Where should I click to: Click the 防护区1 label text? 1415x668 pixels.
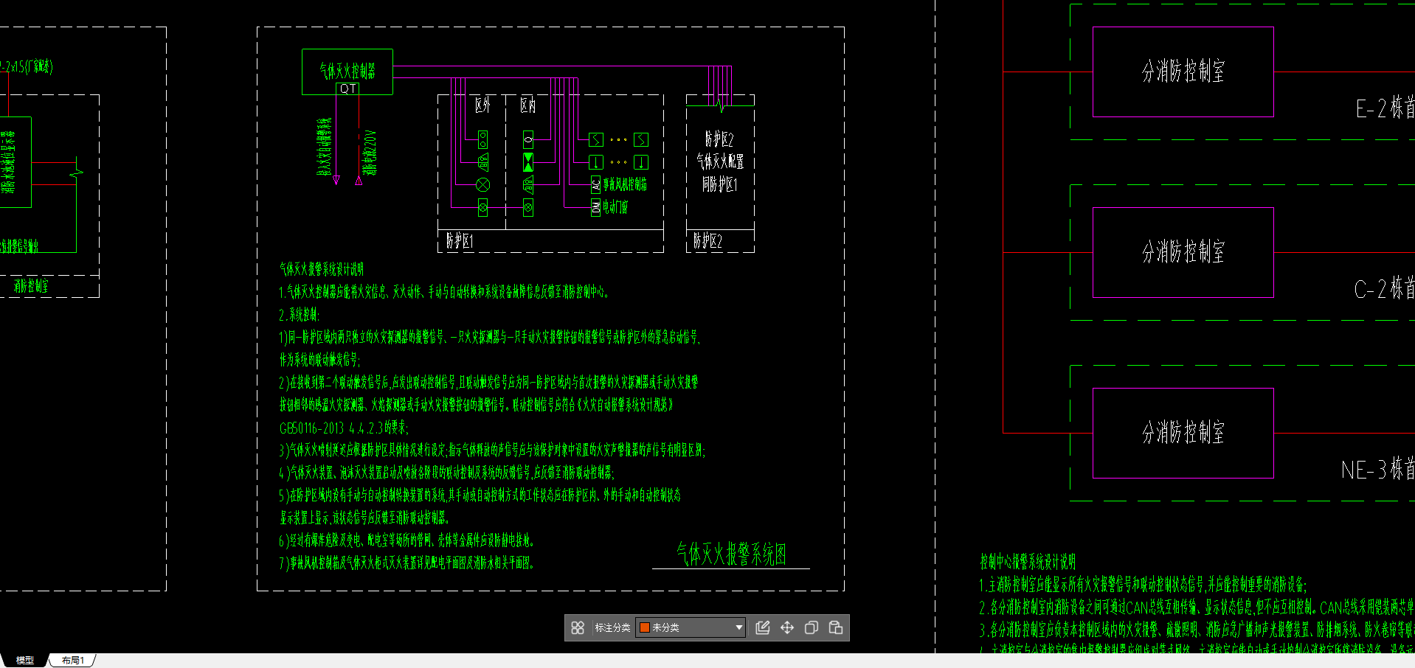coord(460,241)
